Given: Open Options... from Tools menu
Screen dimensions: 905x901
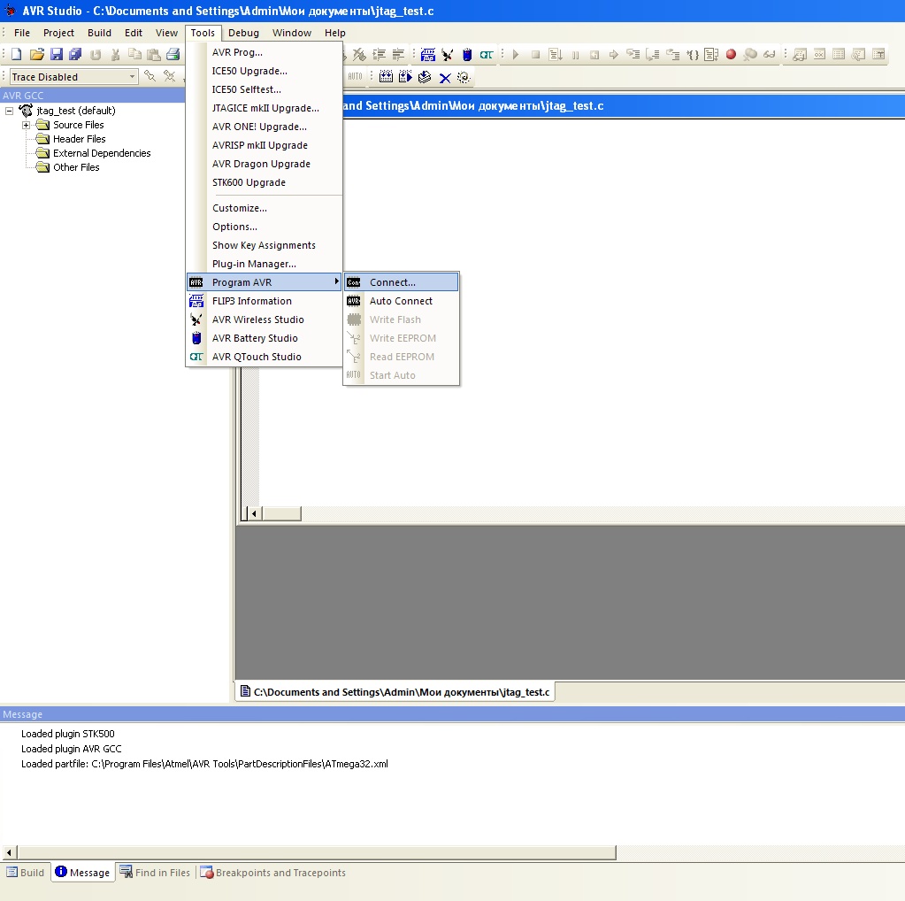Looking at the screenshot, I should coord(265,227).
